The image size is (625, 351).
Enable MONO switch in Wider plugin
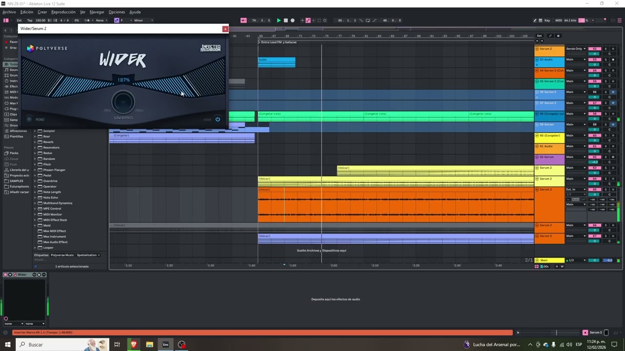pyautogui.click(x=29, y=119)
